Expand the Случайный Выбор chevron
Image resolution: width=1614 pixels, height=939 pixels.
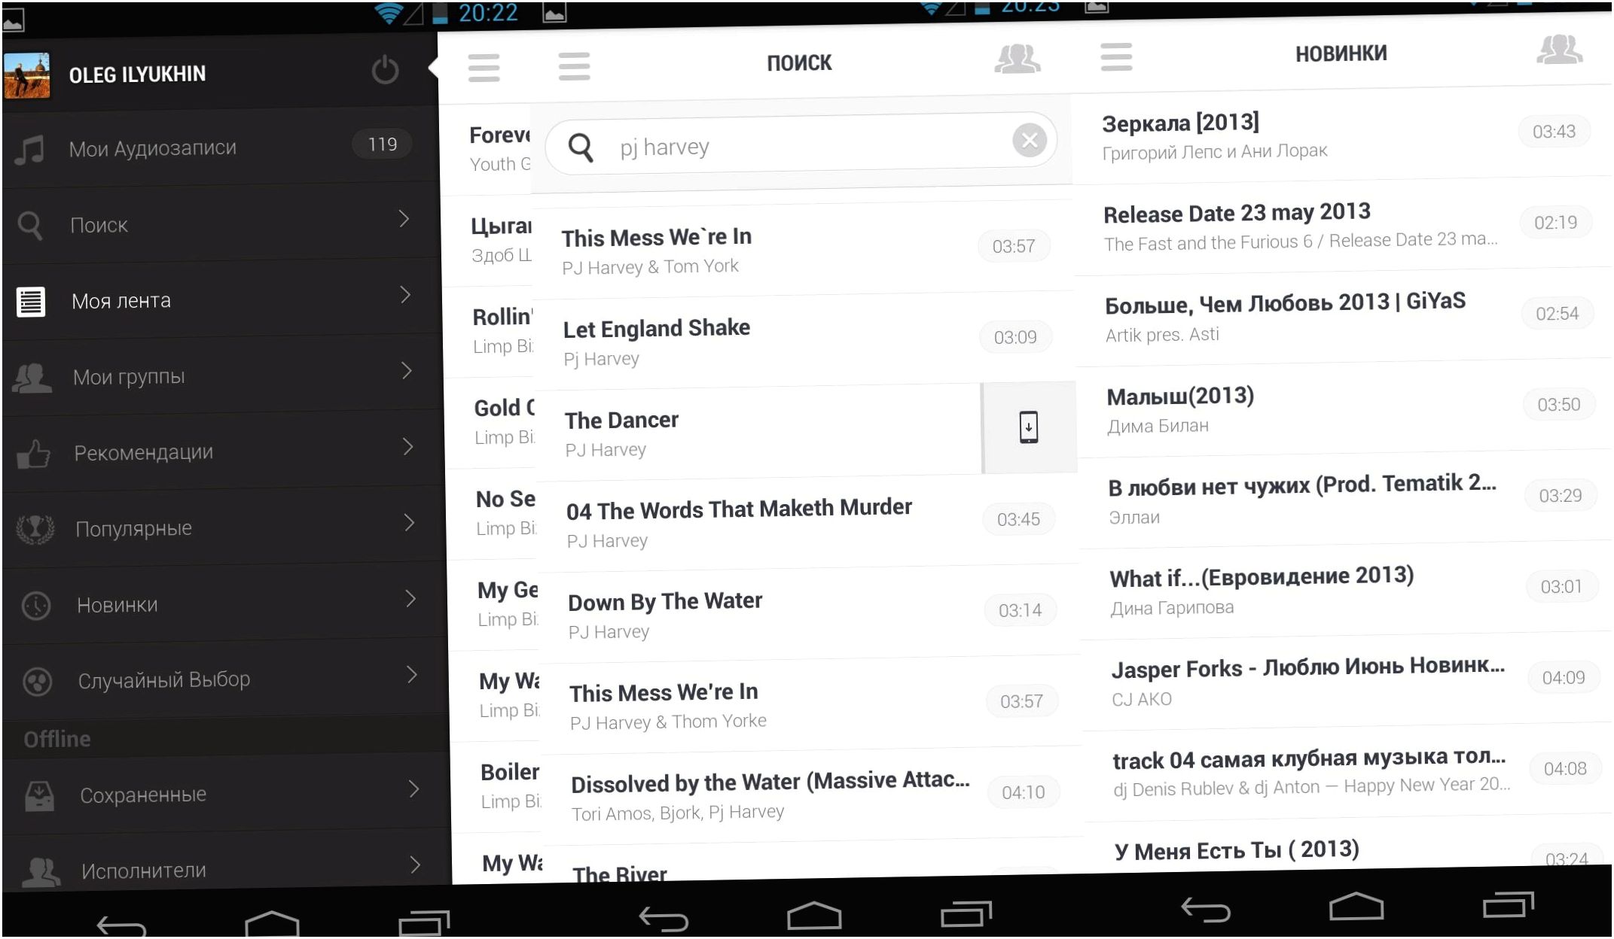tap(412, 675)
